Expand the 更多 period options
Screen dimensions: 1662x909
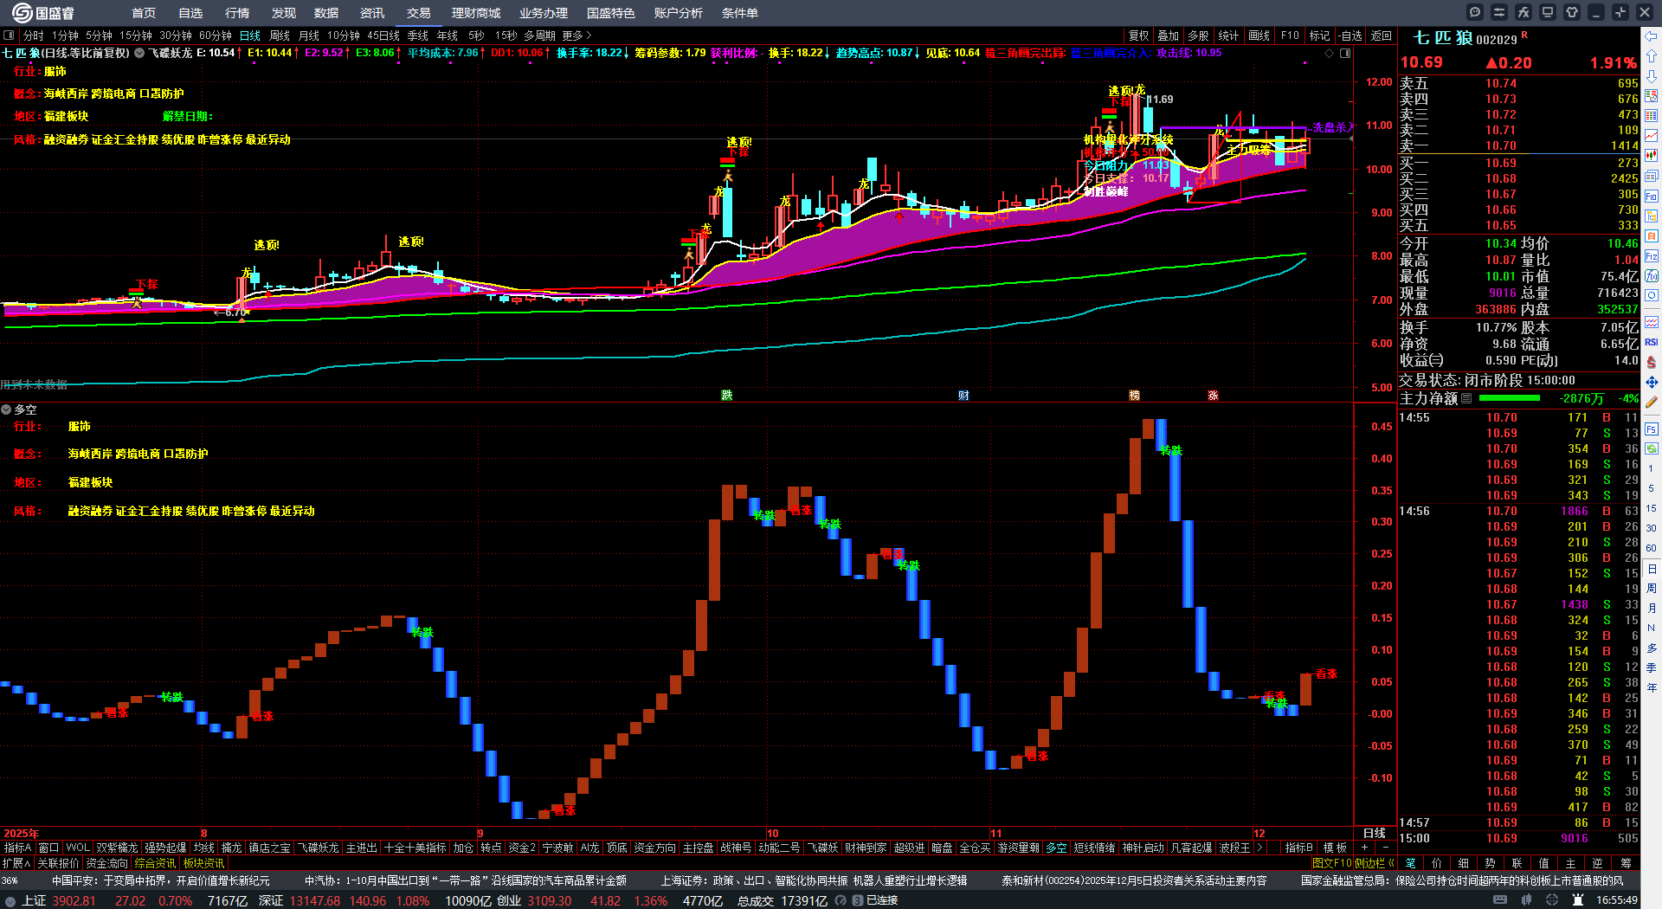coord(577,35)
